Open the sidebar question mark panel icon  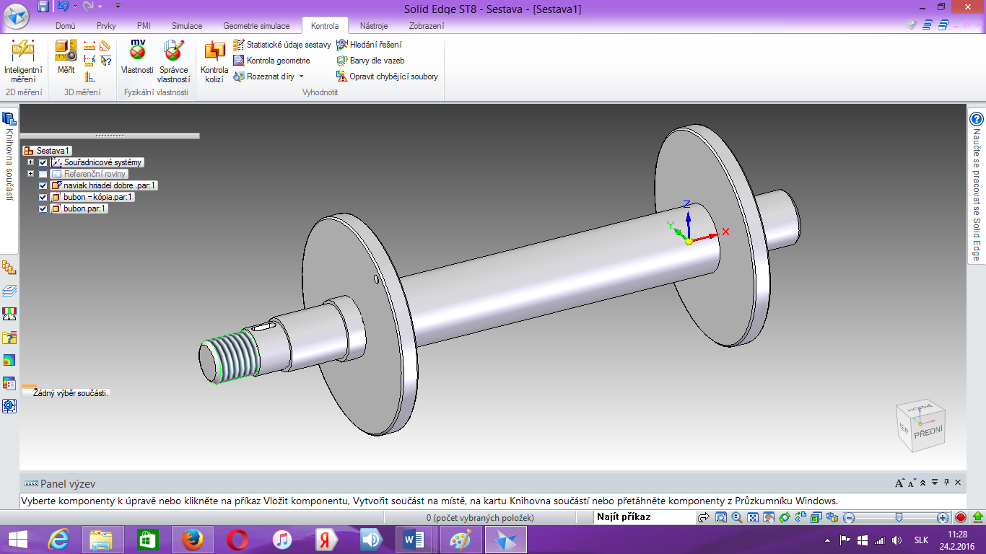click(9, 337)
